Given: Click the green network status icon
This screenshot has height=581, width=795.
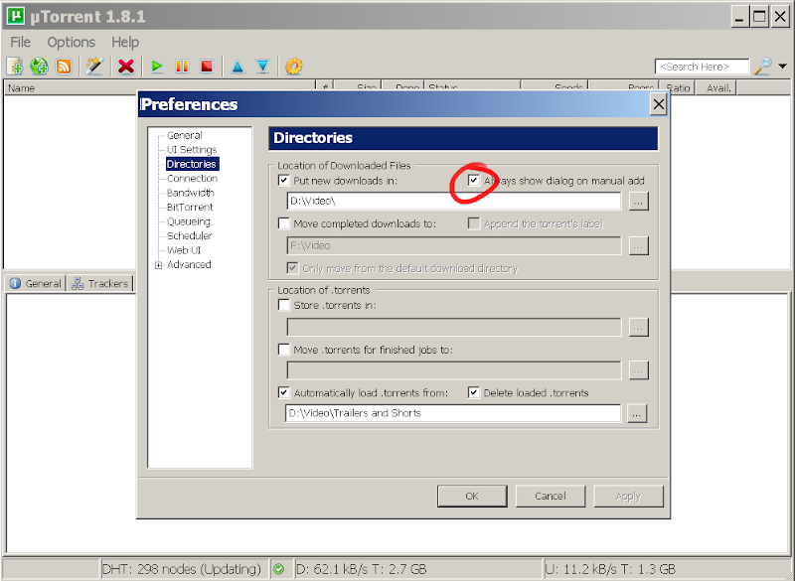Looking at the screenshot, I should [278, 569].
